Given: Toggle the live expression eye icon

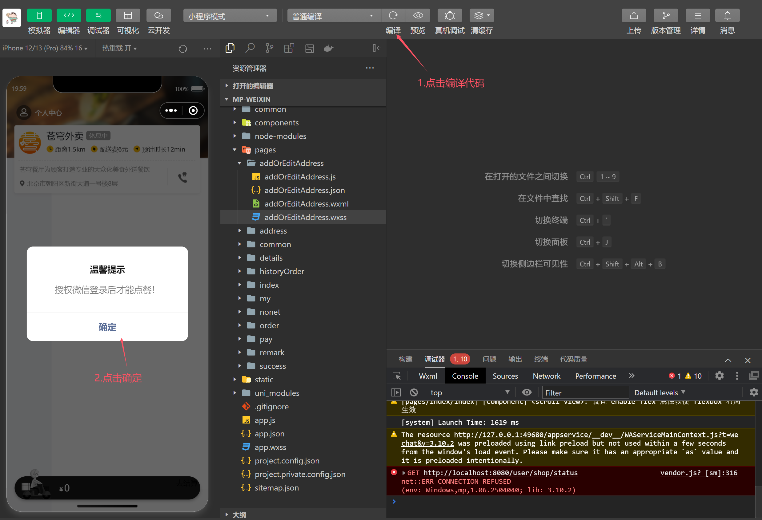Looking at the screenshot, I should pos(527,392).
